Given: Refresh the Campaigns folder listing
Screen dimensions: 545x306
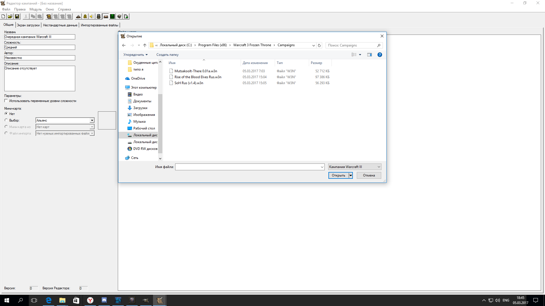Looking at the screenshot, I should click(x=319, y=45).
